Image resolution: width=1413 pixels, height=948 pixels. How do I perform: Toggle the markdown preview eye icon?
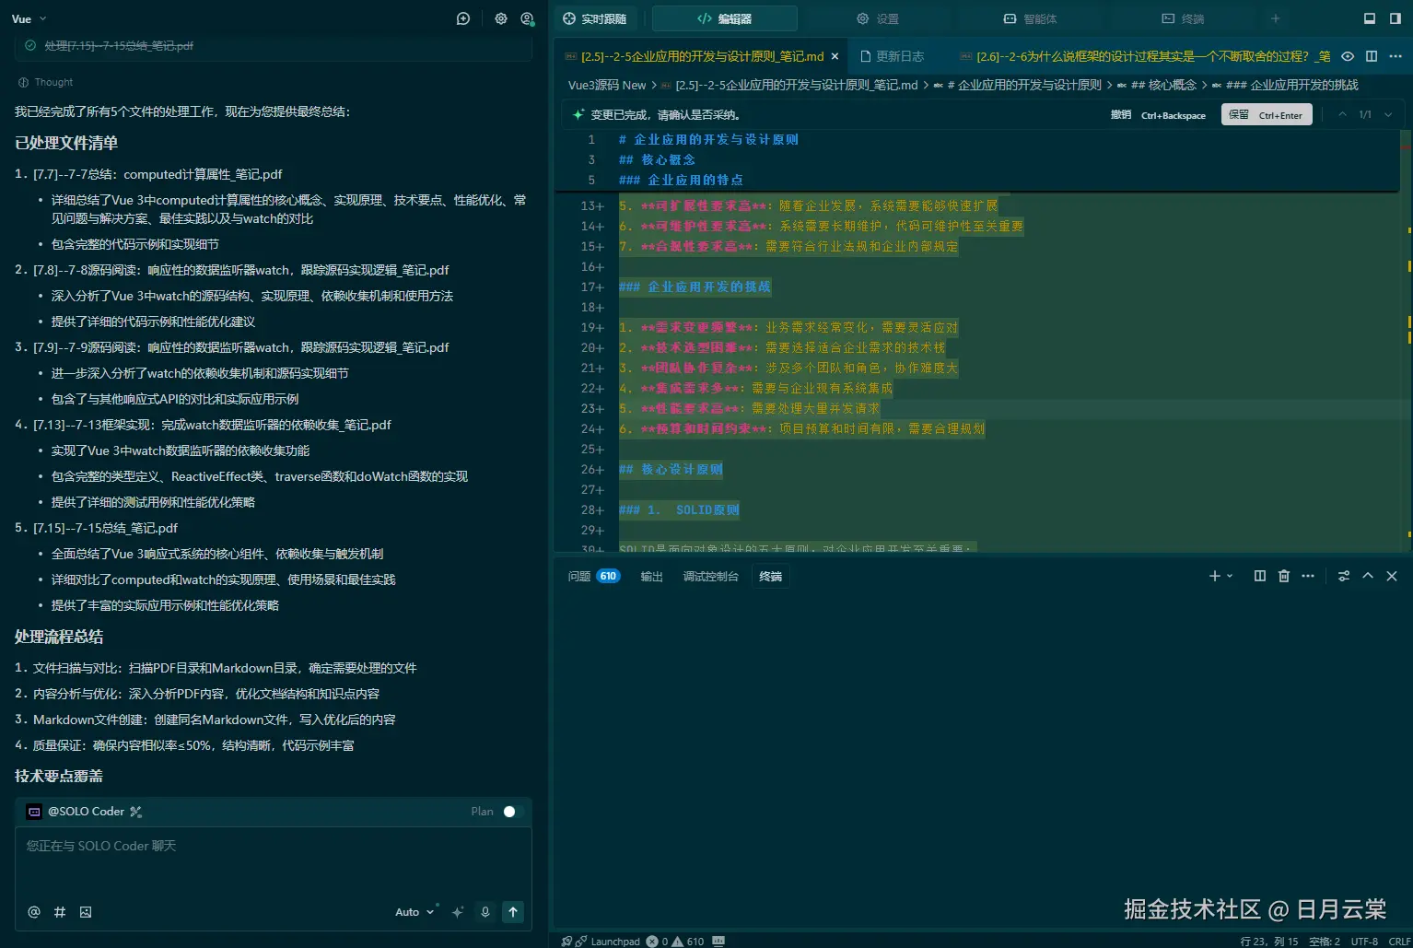point(1348,56)
